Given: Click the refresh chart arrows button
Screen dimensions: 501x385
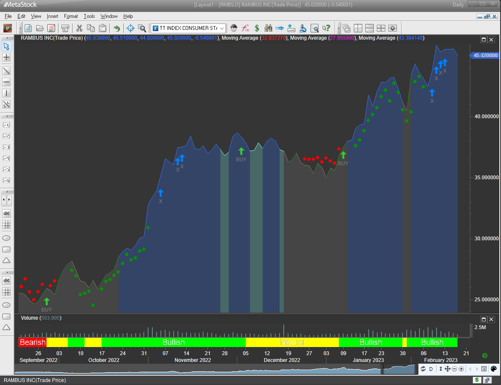Looking at the screenshot, I should click(423, 369).
